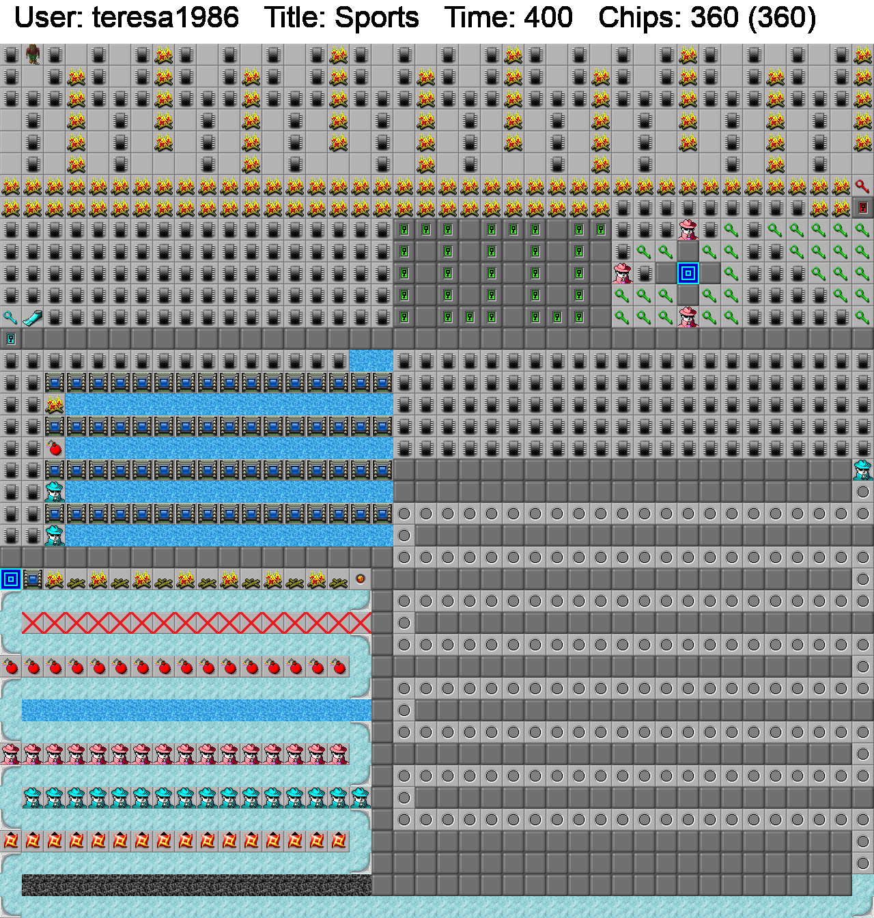Select the cyan ice skate boot
The width and height of the screenshot is (874, 918).
[x=33, y=317]
